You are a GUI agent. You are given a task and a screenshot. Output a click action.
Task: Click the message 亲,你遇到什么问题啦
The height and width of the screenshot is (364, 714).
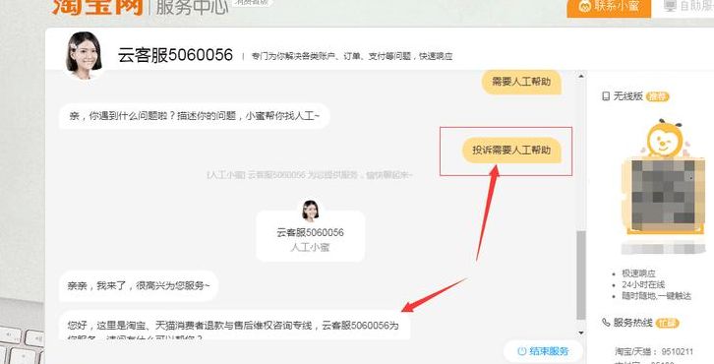coord(195,116)
